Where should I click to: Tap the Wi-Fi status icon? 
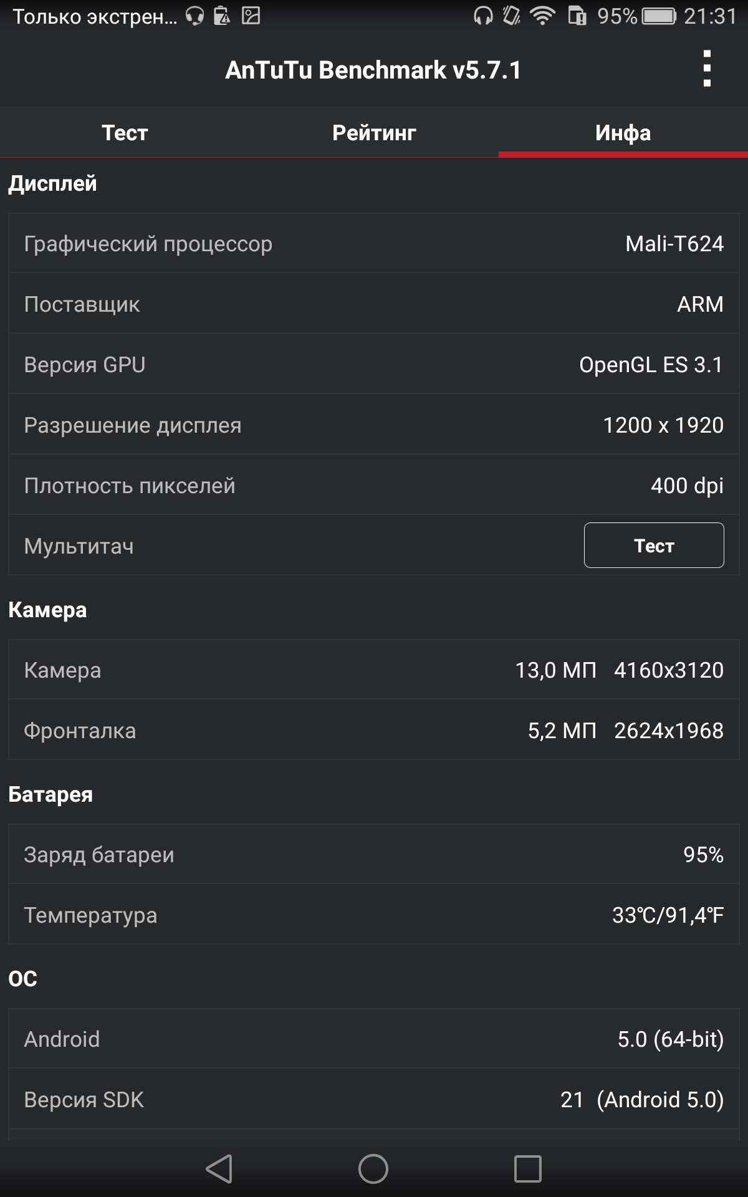tap(543, 16)
